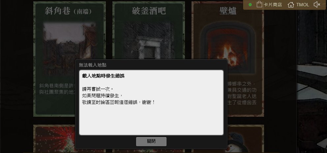Viewport: 327px width, 153px height.
Task: Select the 破釜酒吧 card title
Action: 149,11
